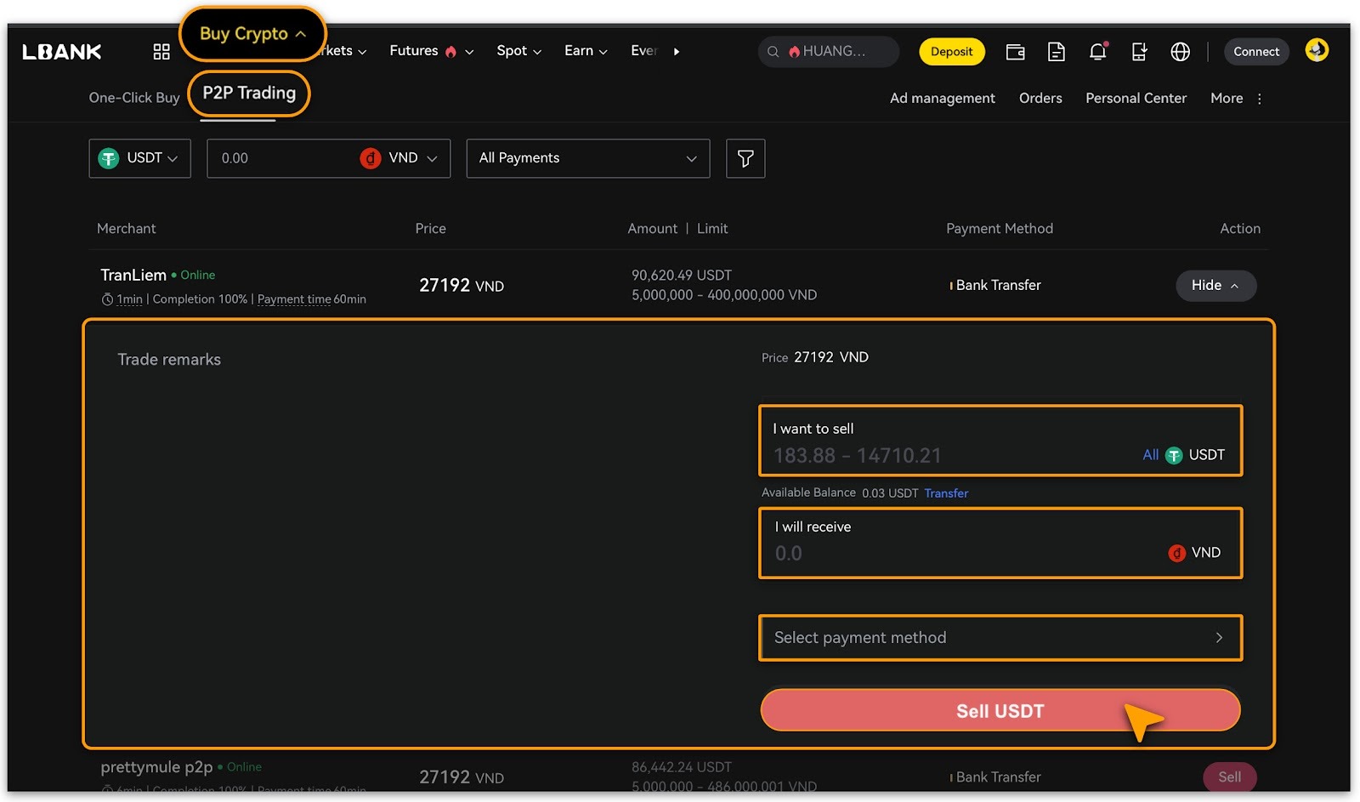Switch to the One-Click Buy tab
Viewport: 1360px width, 802px height.
(134, 98)
